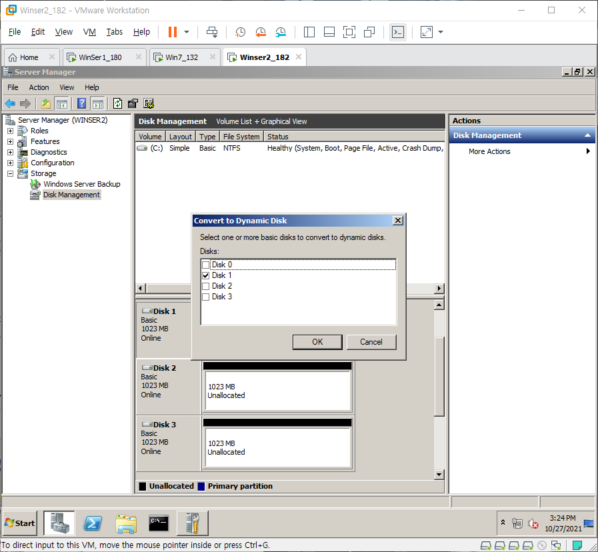Toggle the VMware library sidebar icon

coord(309,32)
